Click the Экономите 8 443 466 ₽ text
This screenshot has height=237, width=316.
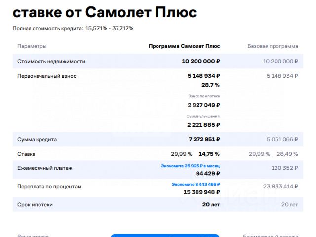[x=196, y=184]
